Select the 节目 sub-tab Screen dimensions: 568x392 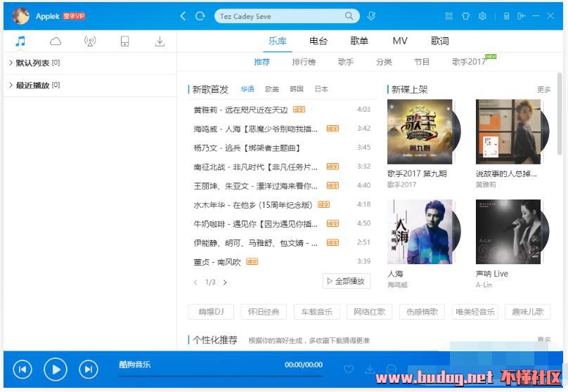[422, 62]
